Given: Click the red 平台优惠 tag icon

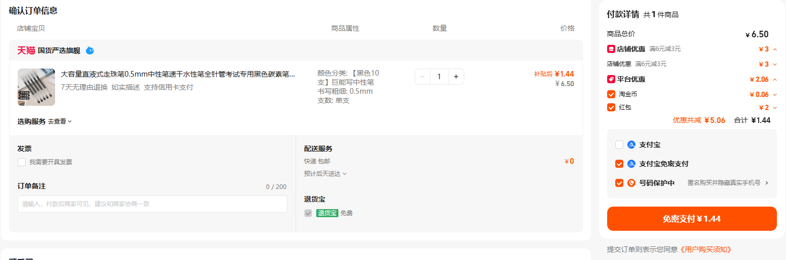Looking at the screenshot, I should coord(611,79).
